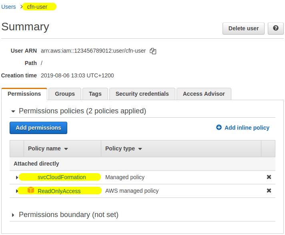Viewport: 285px width, 235px height.
Task: Click the orange box icon beside ReadOnlyAccess
Action: point(31,190)
